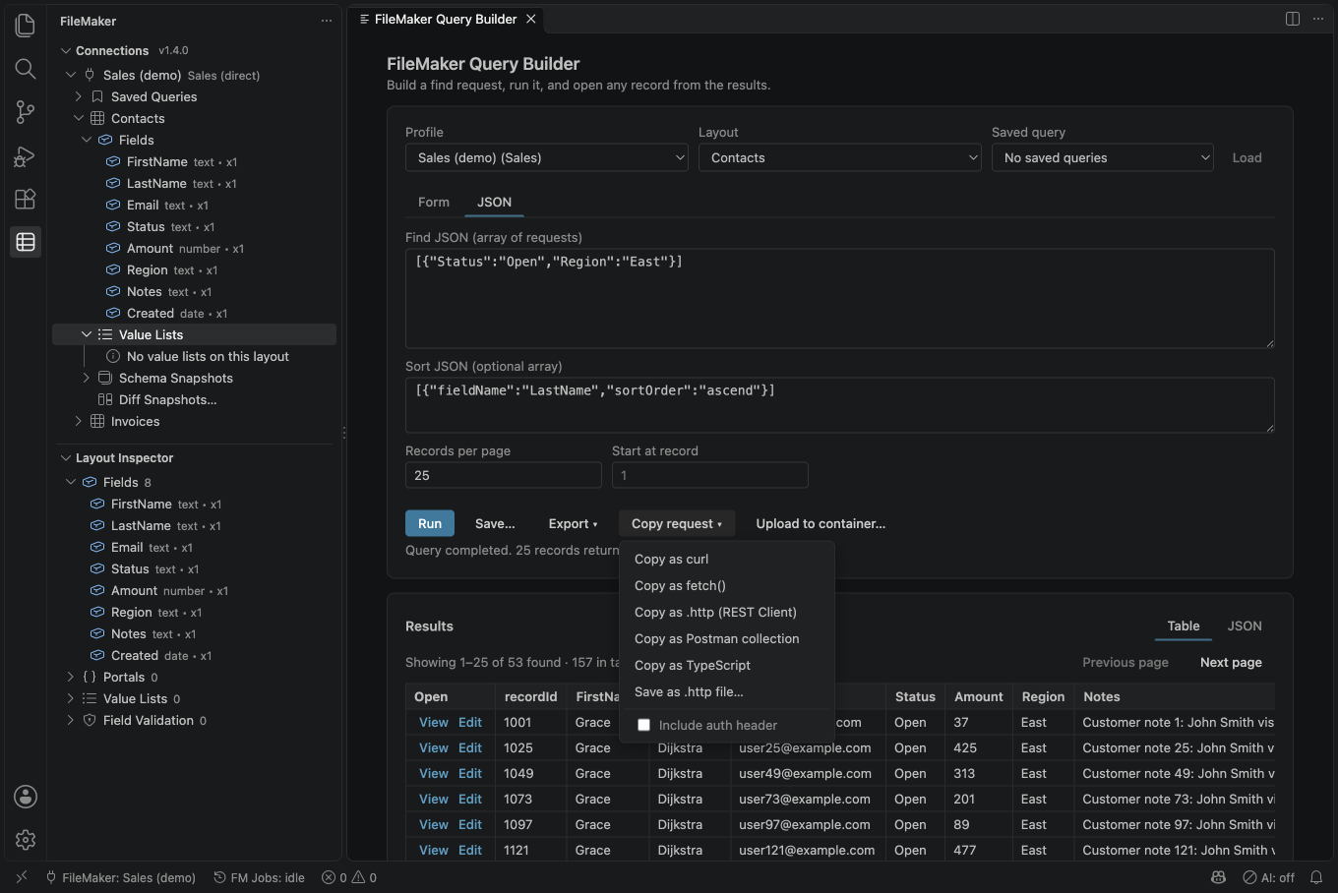Close the FileMaker Query Builder tab

531,19
